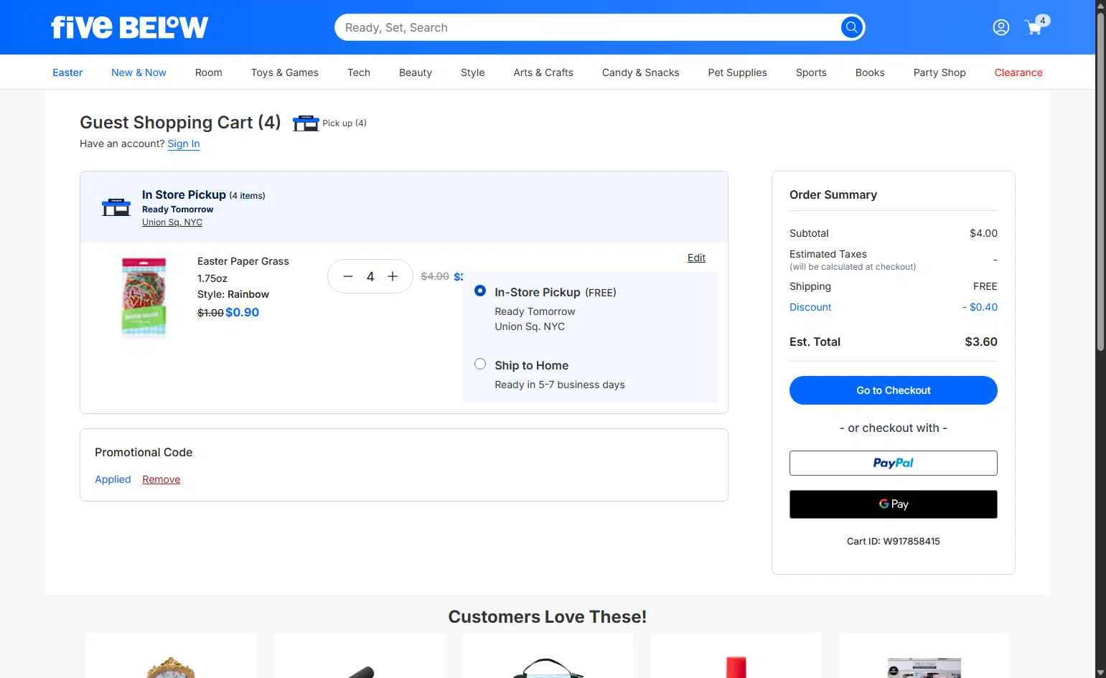Open the account profile icon

pyautogui.click(x=1000, y=27)
